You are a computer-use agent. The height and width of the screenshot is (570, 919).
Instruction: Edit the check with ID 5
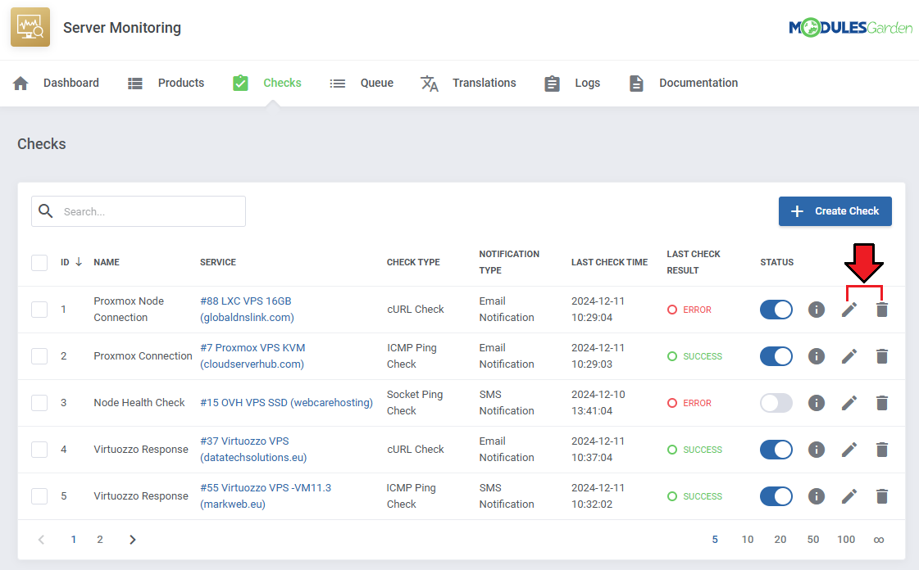(849, 496)
